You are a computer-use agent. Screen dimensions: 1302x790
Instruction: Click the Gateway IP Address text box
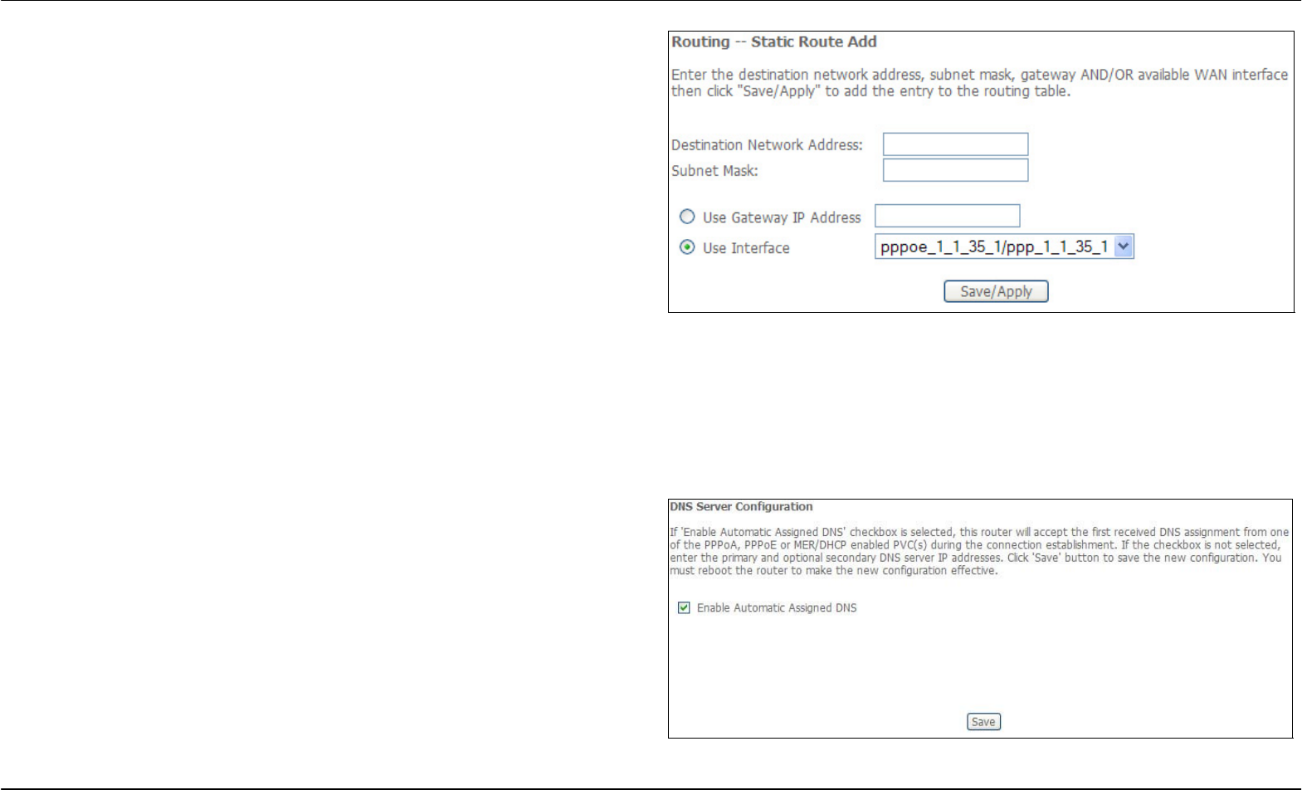click(x=947, y=216)
